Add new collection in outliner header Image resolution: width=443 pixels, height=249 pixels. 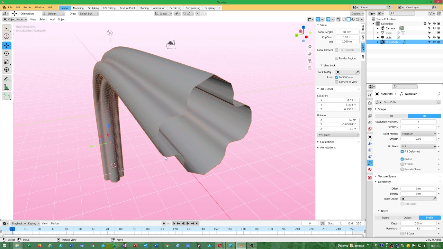click(x=439, y=13)
